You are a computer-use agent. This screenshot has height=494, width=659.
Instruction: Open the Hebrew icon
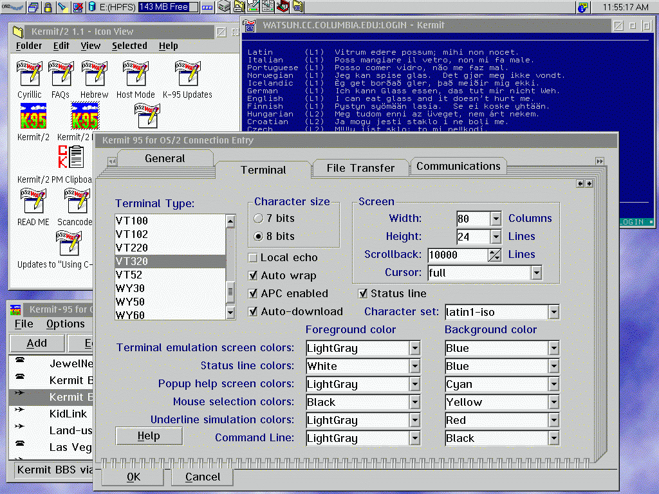tap(94, 74)
